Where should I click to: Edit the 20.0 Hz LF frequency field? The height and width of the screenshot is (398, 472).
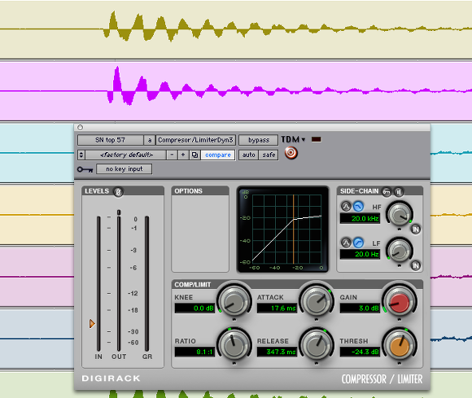[360, 254]
